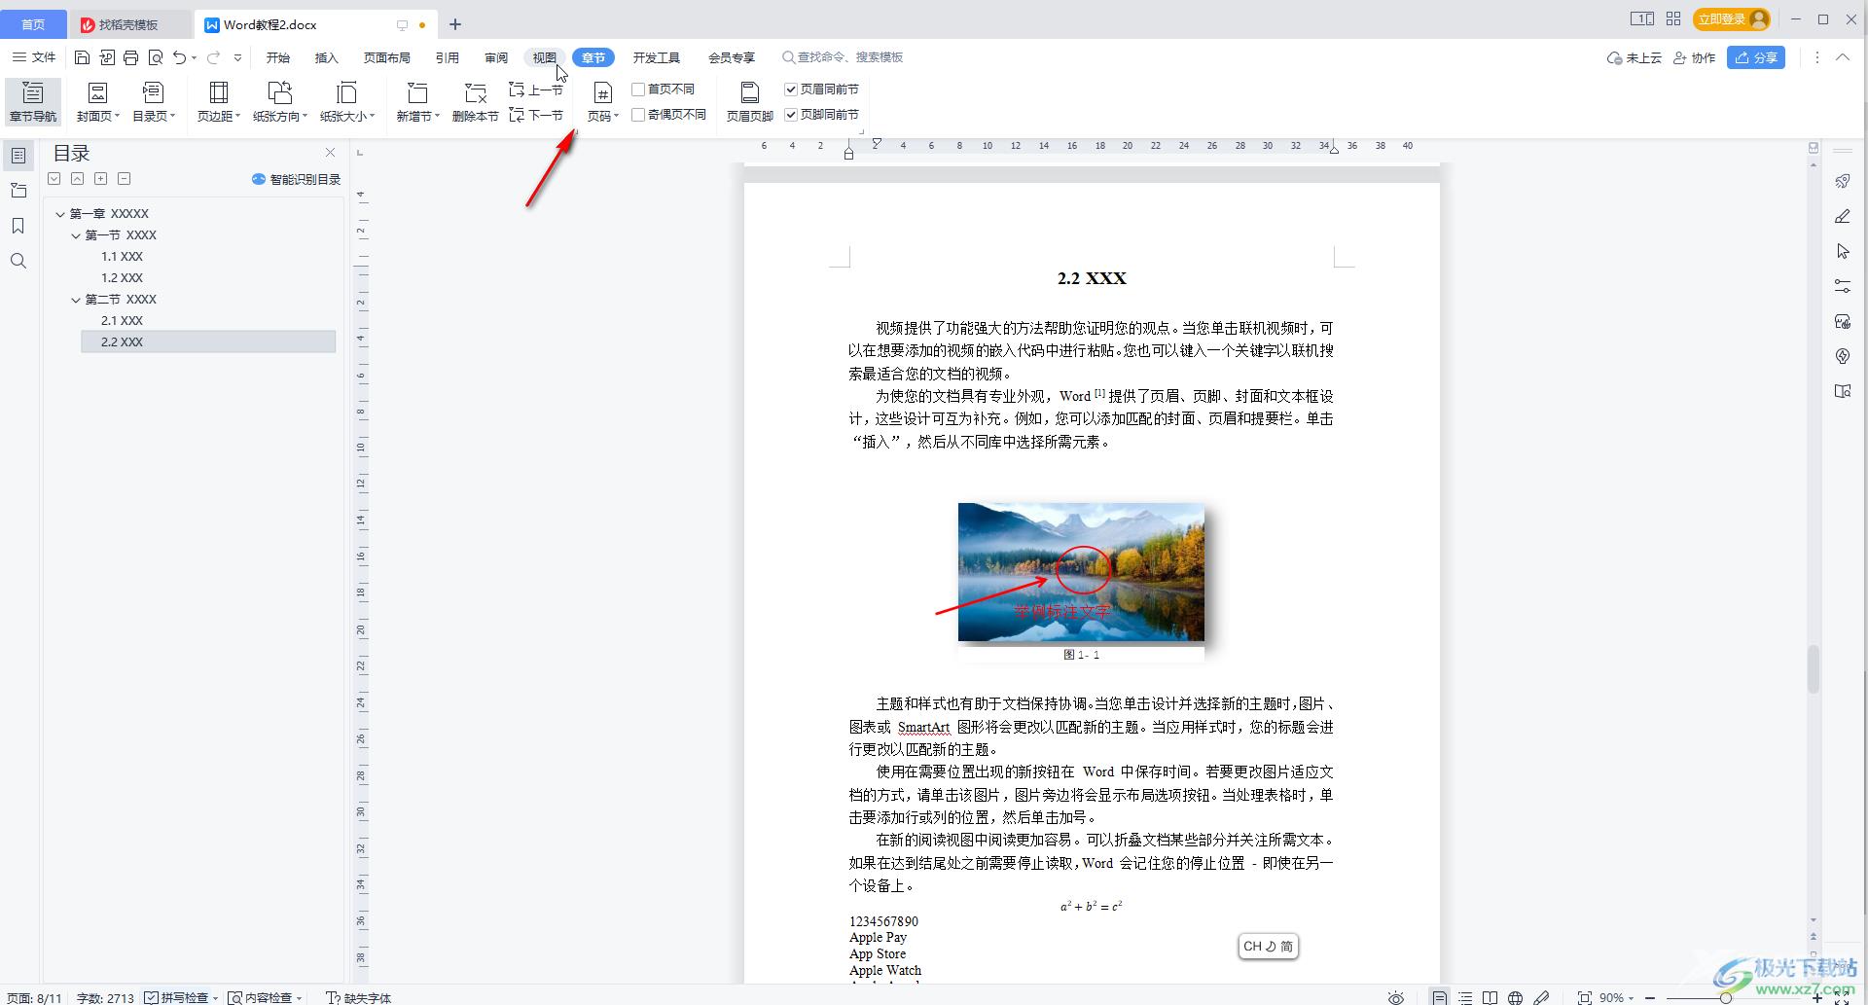Click the fit-page icon beside the zoom percentage

click(1585, 997)
